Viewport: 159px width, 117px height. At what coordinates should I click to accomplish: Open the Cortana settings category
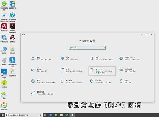[x=101, y=82]
